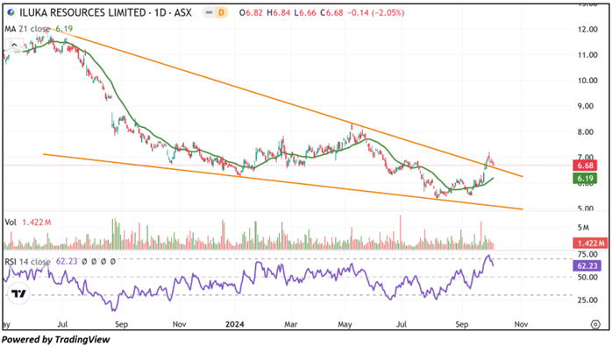Click the 12.00 price axis level
This screenshot has width=612, height=346.
(587, 29)
